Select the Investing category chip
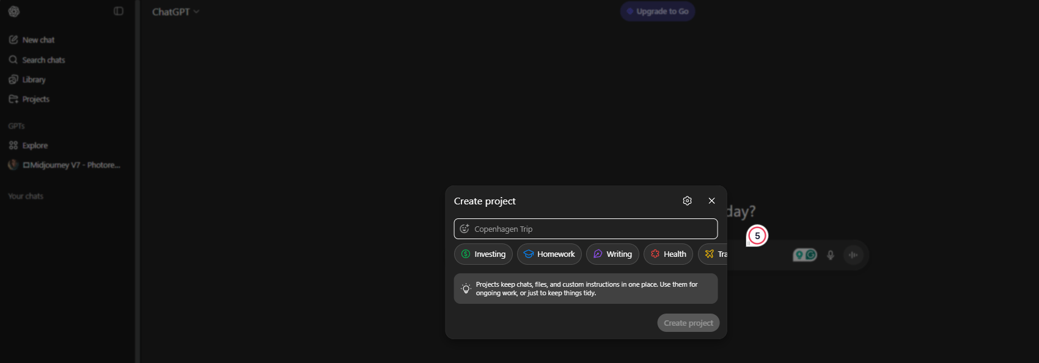Screen dimensions: 1039x363 tap(483, 254)
